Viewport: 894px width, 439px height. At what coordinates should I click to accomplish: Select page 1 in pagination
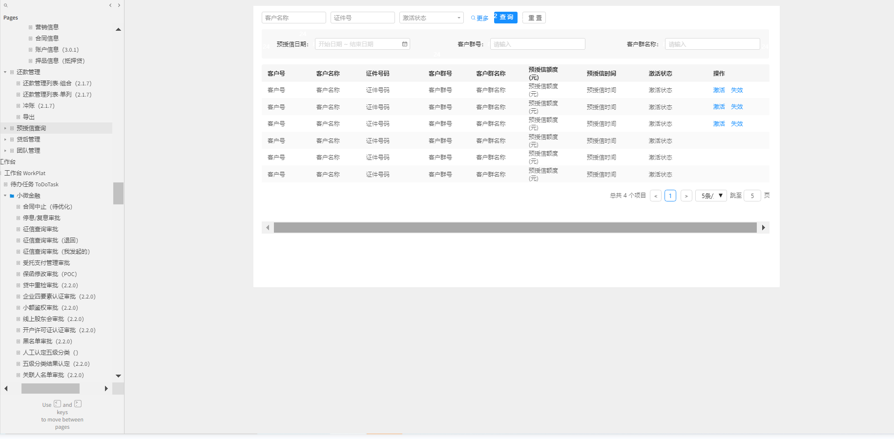(x=670, y=196)
